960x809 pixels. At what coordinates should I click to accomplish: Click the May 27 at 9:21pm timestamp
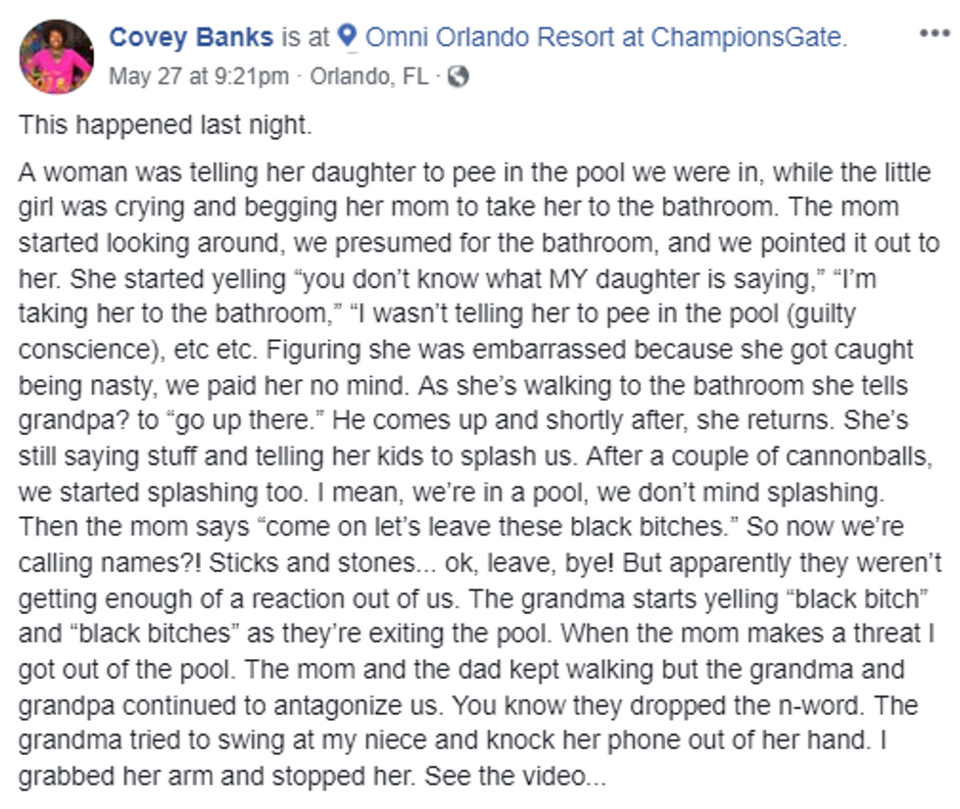coord(199,77)
